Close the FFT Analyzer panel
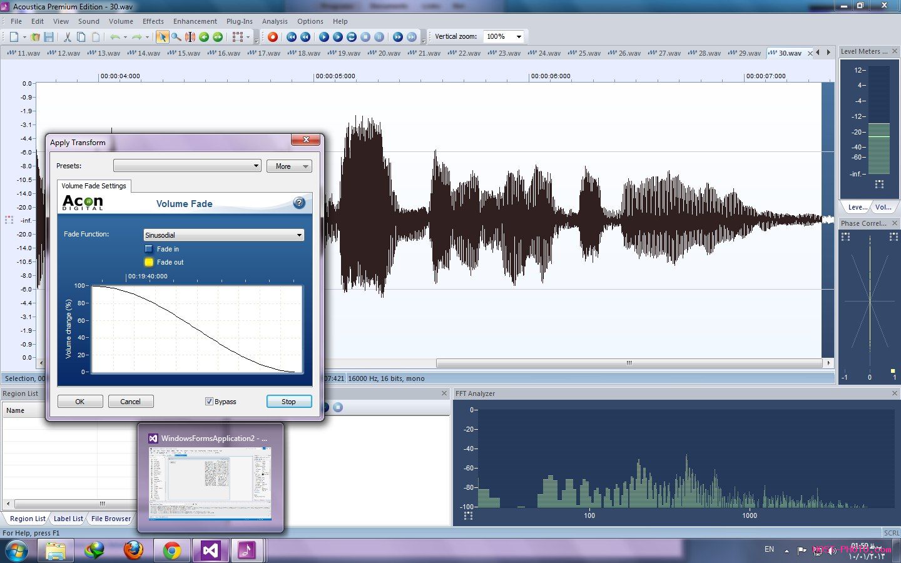 (894, 393)
